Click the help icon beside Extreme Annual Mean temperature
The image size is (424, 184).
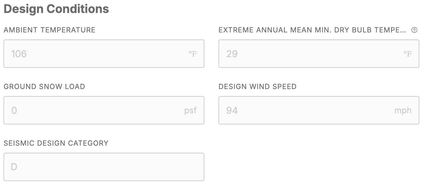(x=414, y=30)
